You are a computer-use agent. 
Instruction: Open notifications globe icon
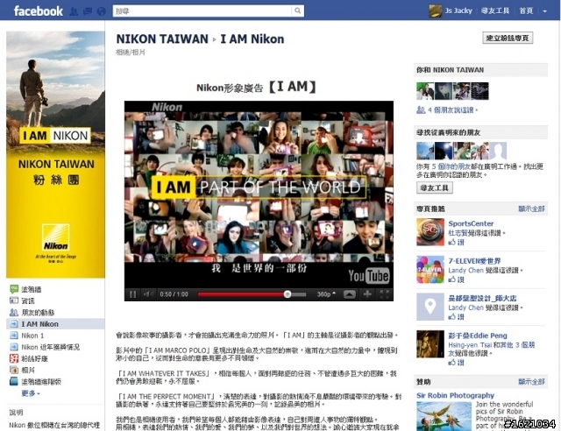click(x=102, y=11)
